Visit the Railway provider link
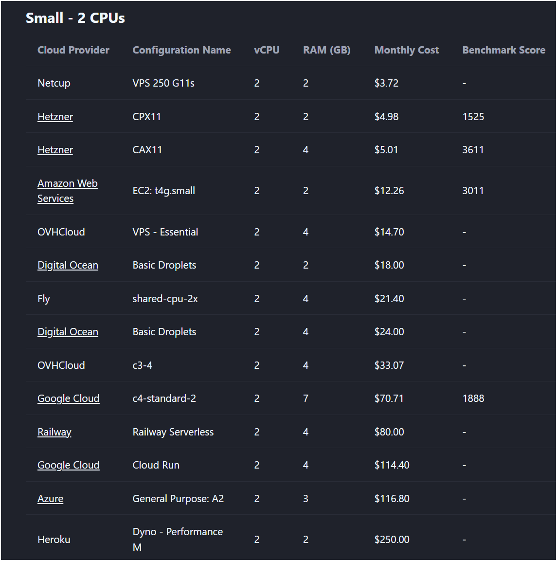Viewport: 557px width, 561px height. 54,432
